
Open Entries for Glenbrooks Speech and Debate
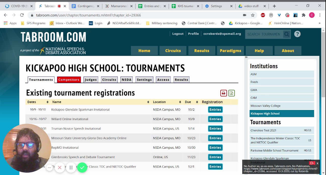pyautogui.click(x=215, y=157)
